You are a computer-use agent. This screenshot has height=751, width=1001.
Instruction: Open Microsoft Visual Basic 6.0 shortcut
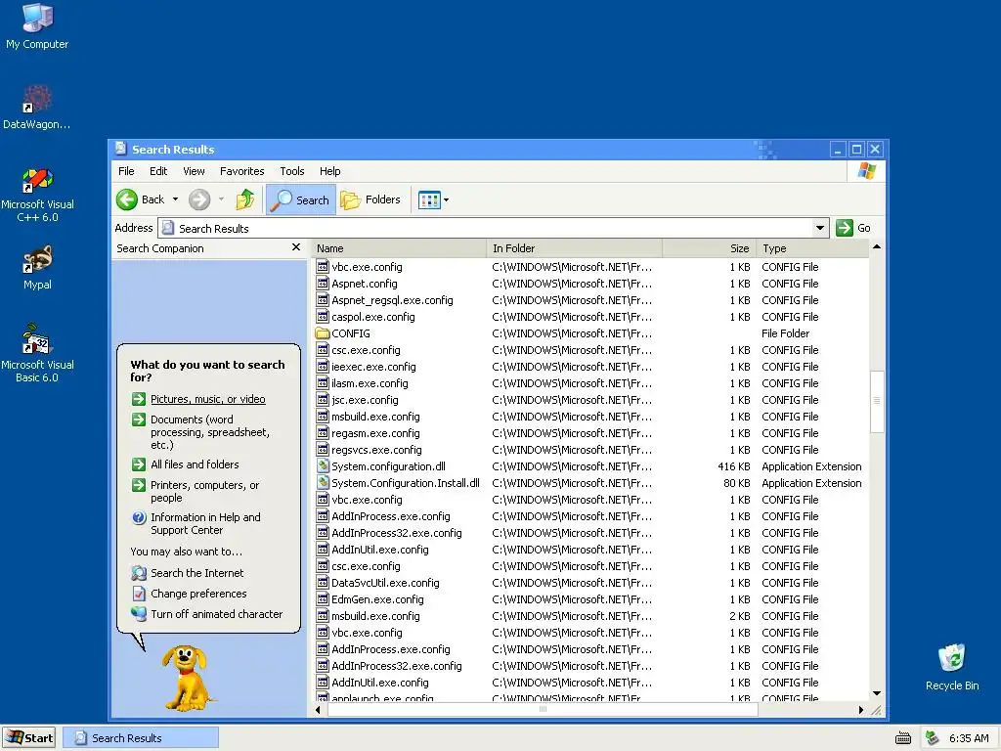(37, 353)
